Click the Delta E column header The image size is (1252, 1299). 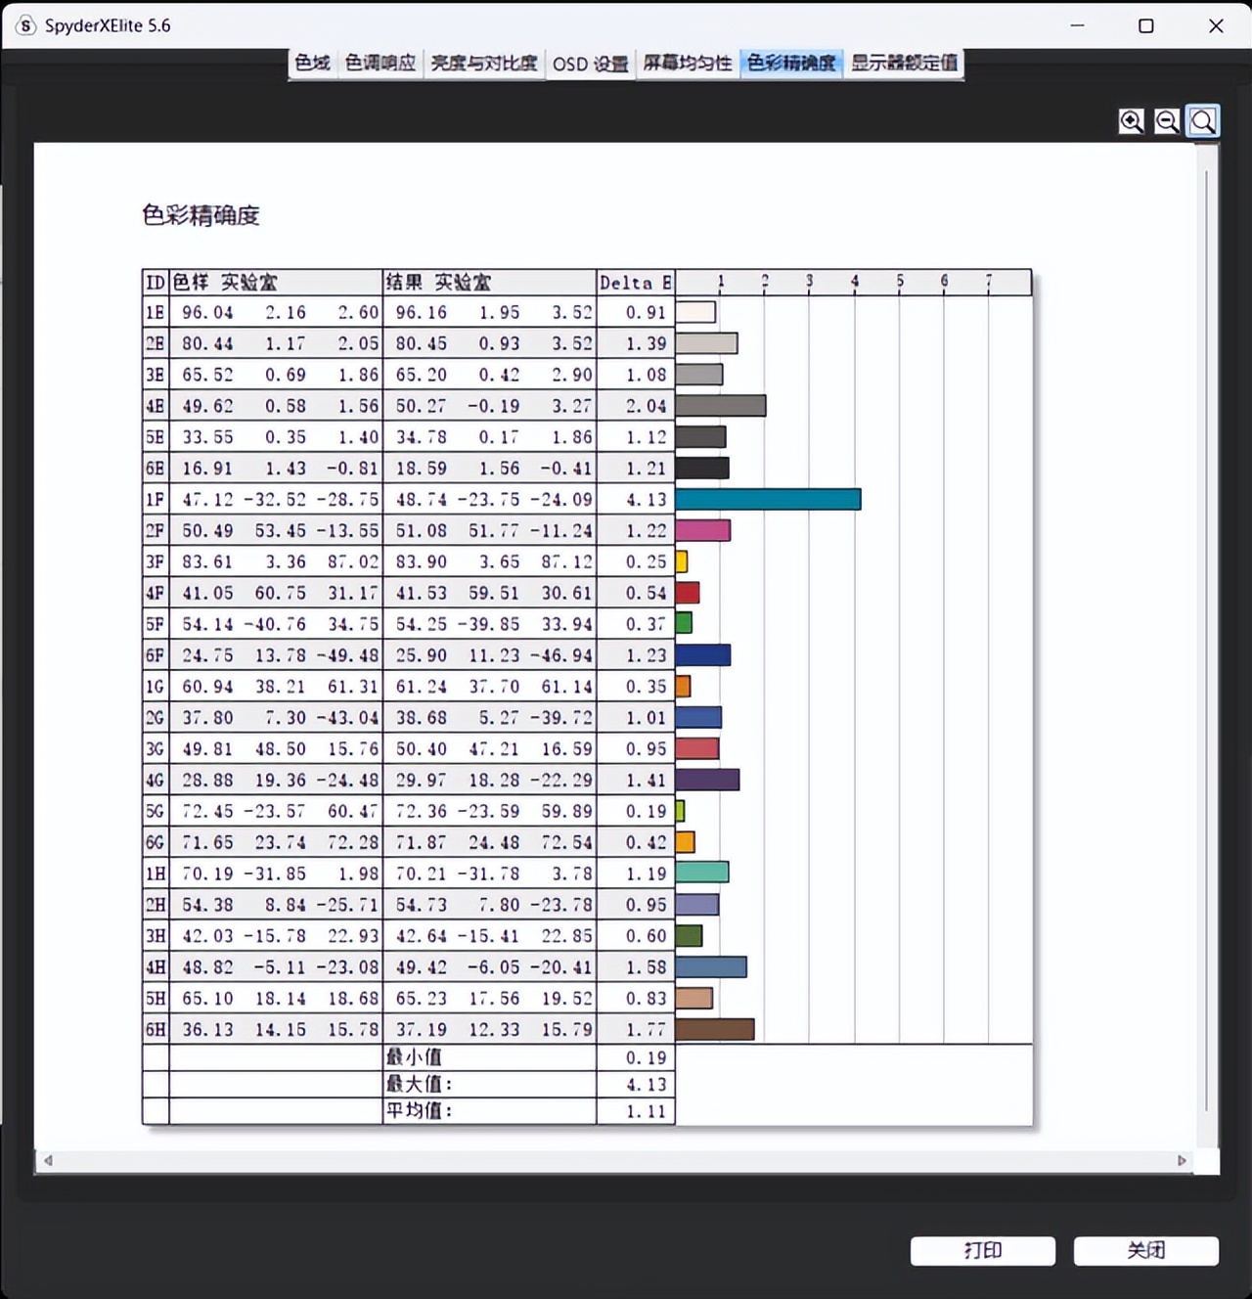[x=635, y=282]
